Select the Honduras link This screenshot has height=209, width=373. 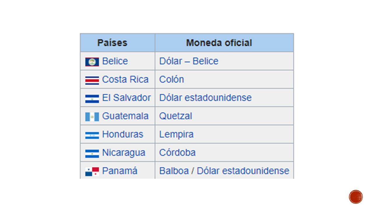tap(123, 134)
